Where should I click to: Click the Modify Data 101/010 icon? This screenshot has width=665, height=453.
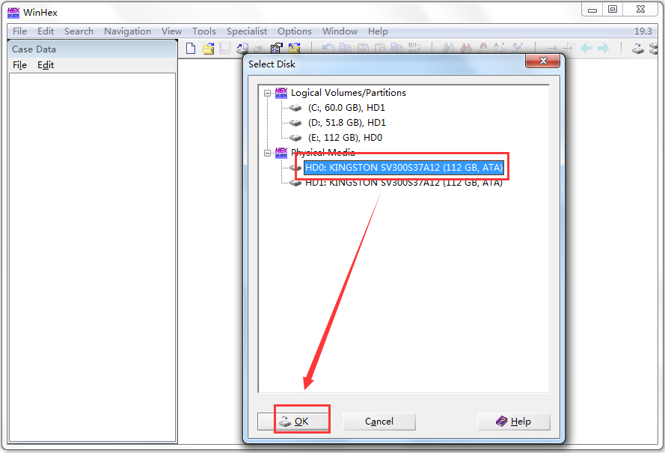point(414,49)
